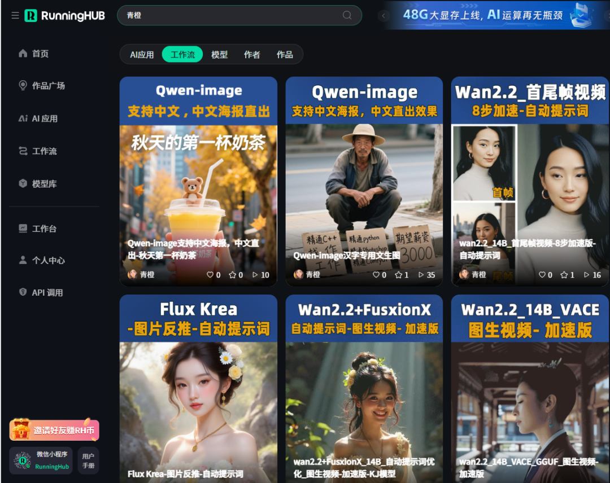
Task: Click the RunningHUB logo
Action: pyautogui.click(x=64, y=16)
